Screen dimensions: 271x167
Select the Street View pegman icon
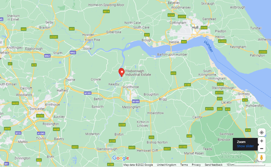pos(261,157)
